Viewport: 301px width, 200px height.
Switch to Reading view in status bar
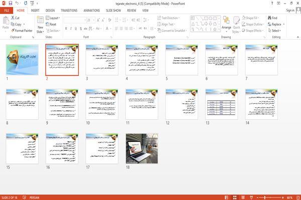pyautogui.click(x=243, y=197)
